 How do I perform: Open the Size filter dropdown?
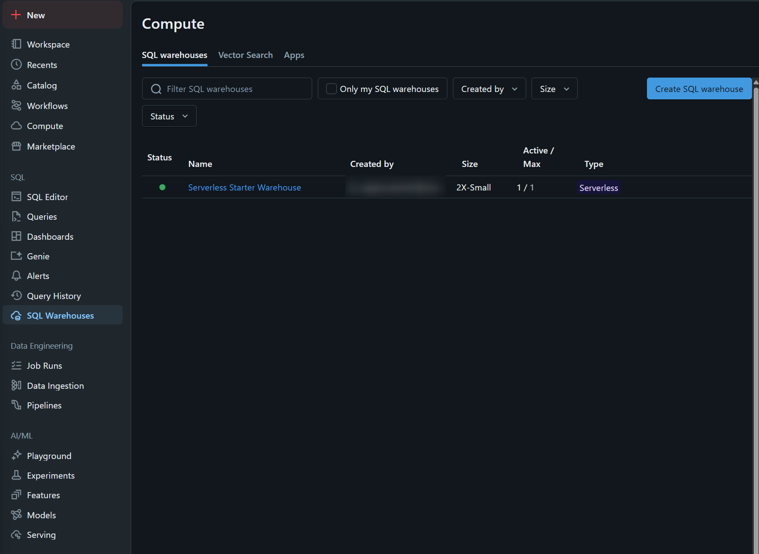(554, 88)
